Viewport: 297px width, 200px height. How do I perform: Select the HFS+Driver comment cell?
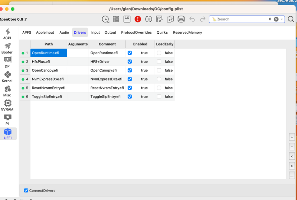pos(107,61)
